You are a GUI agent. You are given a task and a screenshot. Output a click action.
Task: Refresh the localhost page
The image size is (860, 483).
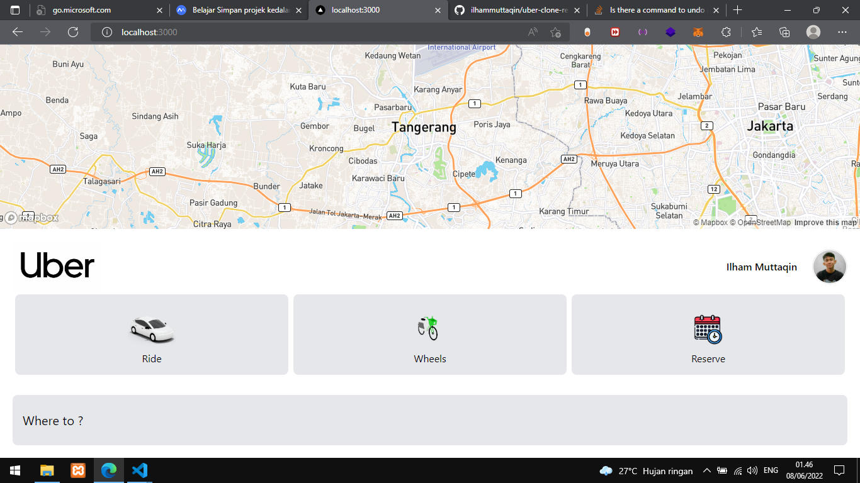(x=73, y=32)
